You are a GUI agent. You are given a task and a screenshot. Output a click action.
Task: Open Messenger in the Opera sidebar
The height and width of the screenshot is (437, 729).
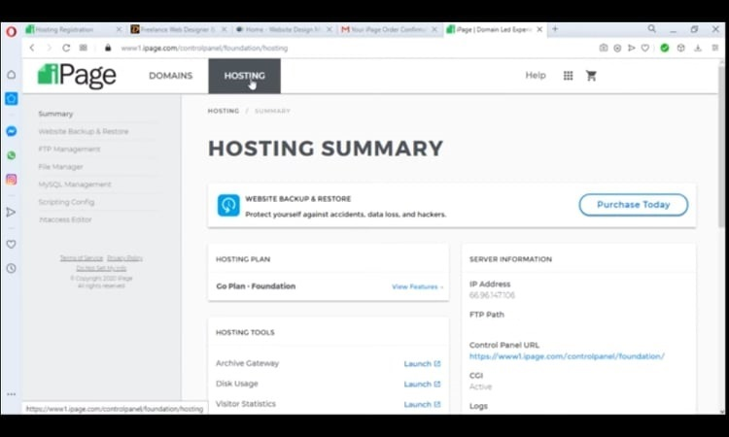[11, 131]
